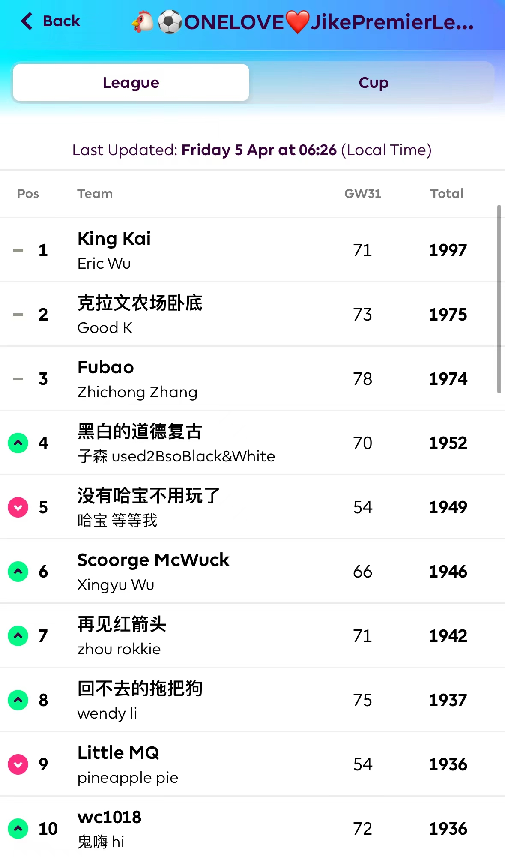Click the ONELOVE JikePremierLe league title
Viewport: 505px width, 857px height.
(x=302, y=22)
